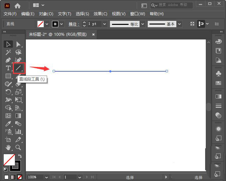Select the Magic Wand tool
226x181 pixels.
tap(8, 52)
